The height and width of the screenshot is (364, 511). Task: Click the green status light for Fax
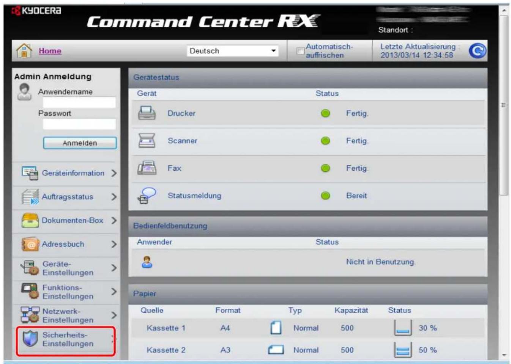pos(325,168)
